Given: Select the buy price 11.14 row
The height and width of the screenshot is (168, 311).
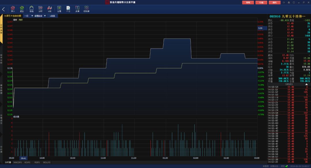Looking at the screenshot, I should pos(289,51).
